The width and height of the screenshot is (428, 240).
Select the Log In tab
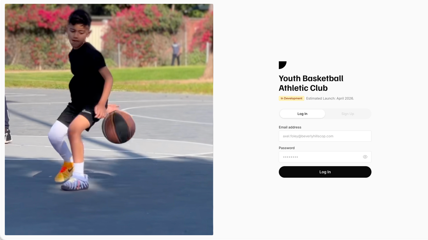[x=302, y=114]
